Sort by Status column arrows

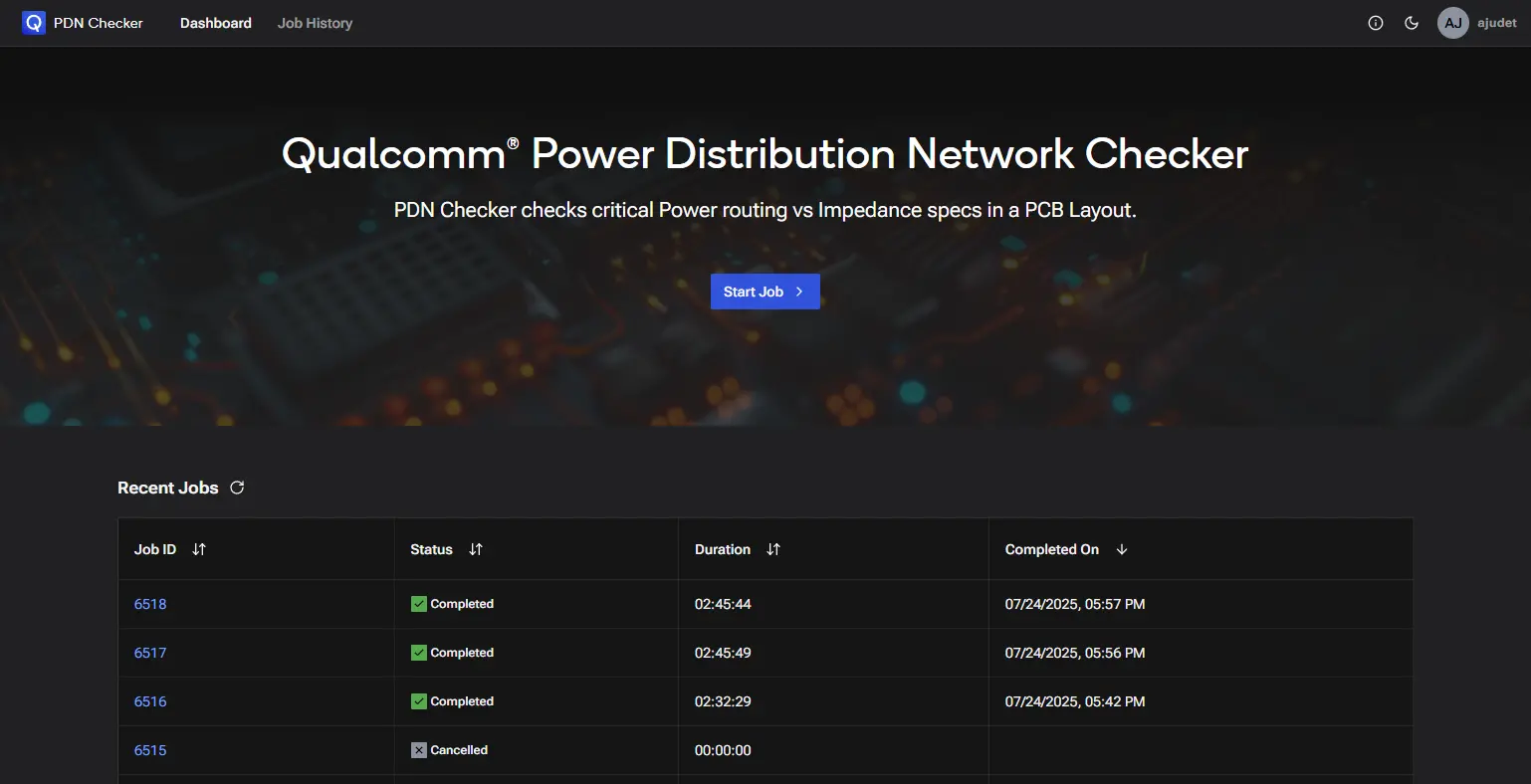click(476, 549)
